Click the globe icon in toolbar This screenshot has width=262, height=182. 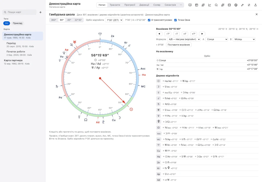236,5
